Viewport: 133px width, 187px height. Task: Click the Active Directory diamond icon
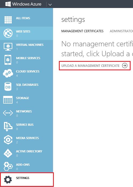(8, 153)
